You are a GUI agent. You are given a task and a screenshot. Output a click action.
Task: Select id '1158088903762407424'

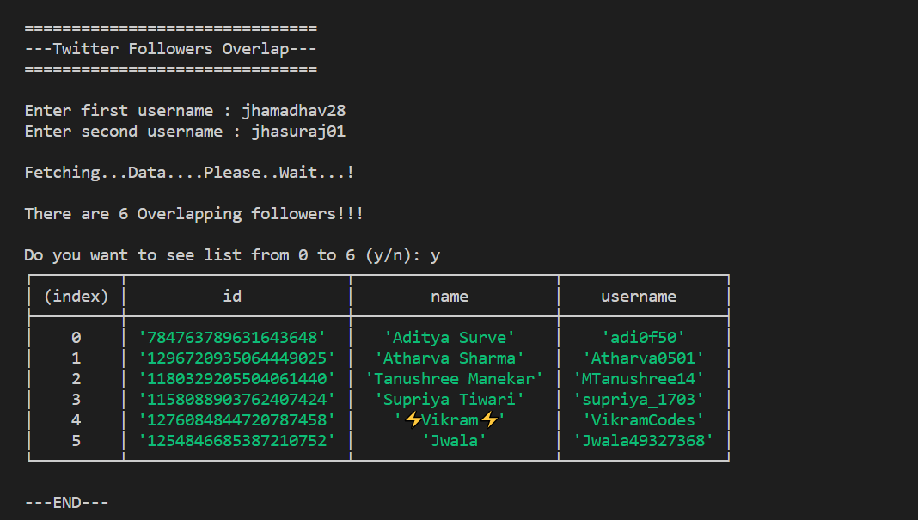point(236,400)
